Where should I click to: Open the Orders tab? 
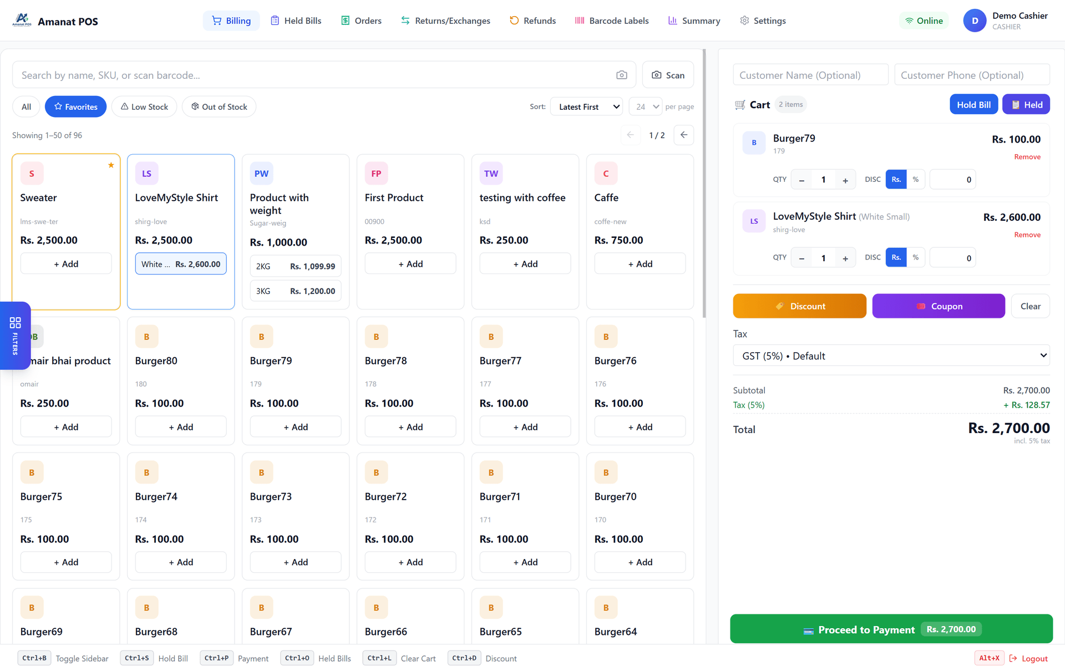tap(361, 21)
